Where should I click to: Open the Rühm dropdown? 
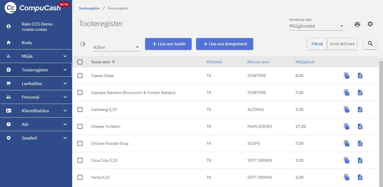point(116,47)
